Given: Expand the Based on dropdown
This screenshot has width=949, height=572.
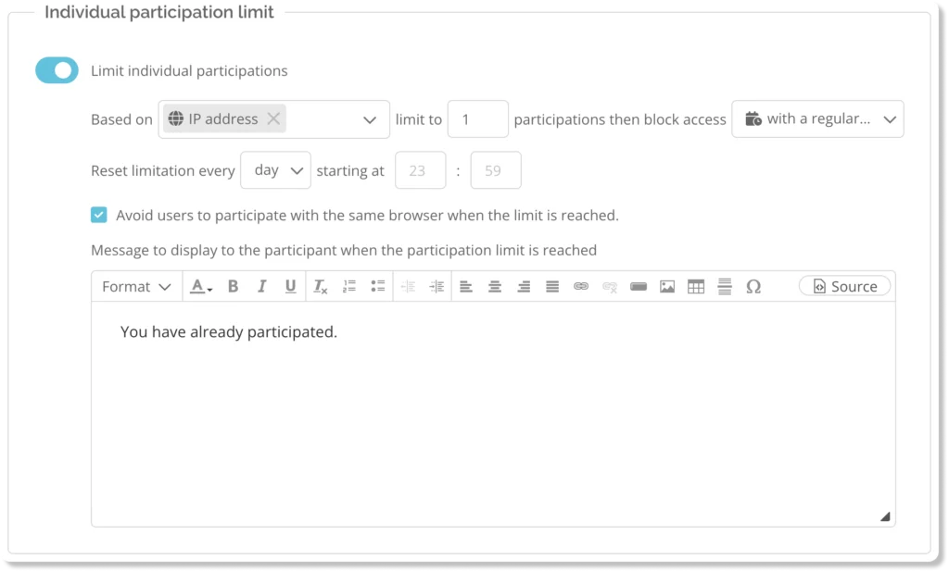Looking at the screenshot, I should pos(369,119).
